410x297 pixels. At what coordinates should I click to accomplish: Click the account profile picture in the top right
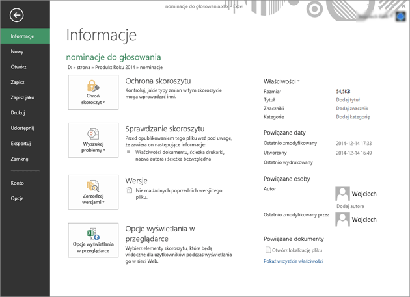(x=401, y=17)
